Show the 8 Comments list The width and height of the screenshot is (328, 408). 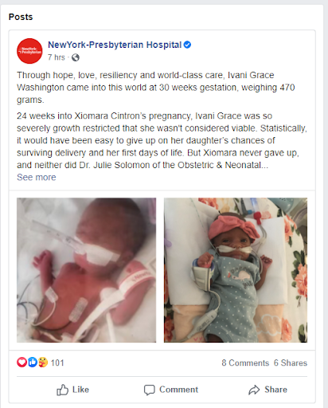[245, 363]
